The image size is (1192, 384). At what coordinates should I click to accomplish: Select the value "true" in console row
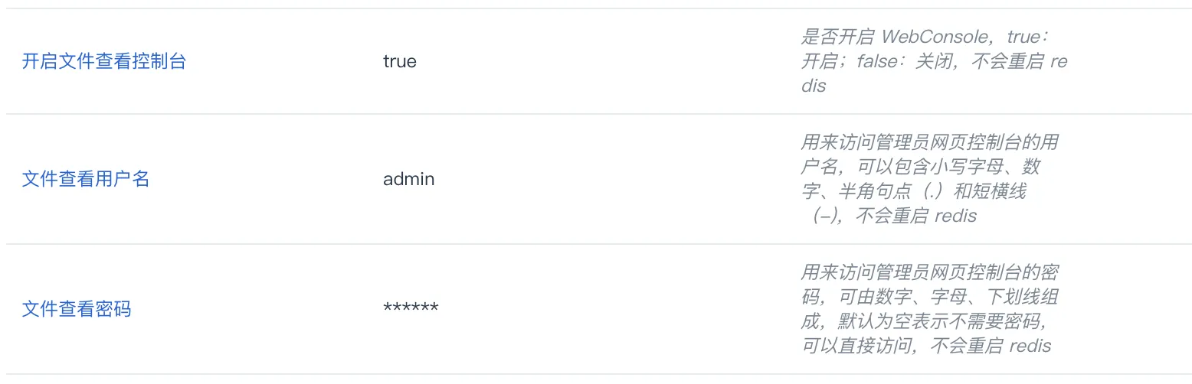click(x=400, y=61)
